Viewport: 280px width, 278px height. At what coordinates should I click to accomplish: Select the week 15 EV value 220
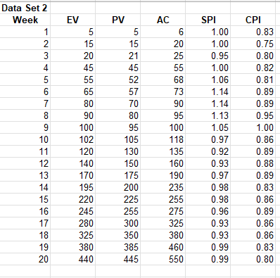[72, 199]
